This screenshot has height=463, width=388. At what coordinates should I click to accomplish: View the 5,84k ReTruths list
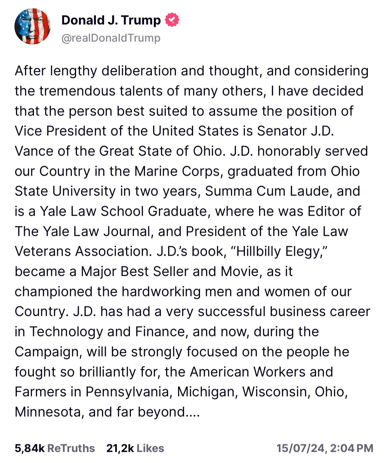[x=55, y=448]
